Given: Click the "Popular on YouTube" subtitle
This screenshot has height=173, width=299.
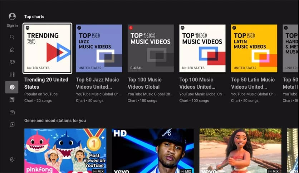Looking at the screenshot, I should [41, 94].
